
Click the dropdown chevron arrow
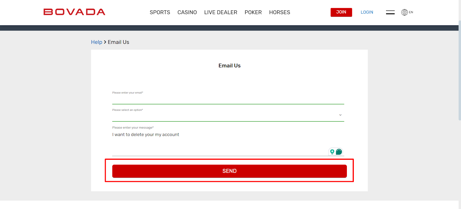(340, 115)
